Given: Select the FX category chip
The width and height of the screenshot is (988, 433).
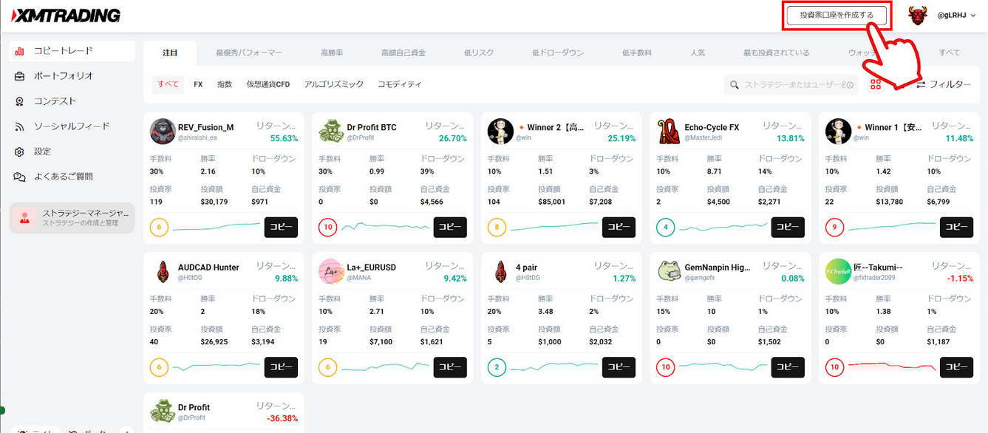Looking at the screenshot, I should pos(198,84).
